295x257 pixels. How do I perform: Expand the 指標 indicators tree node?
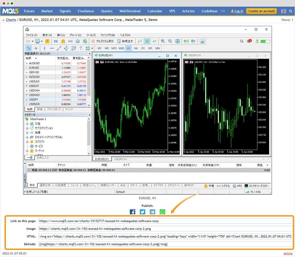[27, 133]
